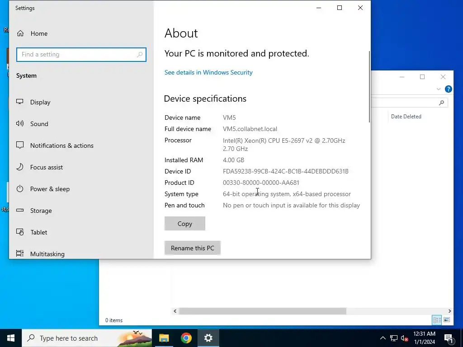Screen dimensions: 463x347
Task: Copy the device specifications
Action: pos(185,224)
